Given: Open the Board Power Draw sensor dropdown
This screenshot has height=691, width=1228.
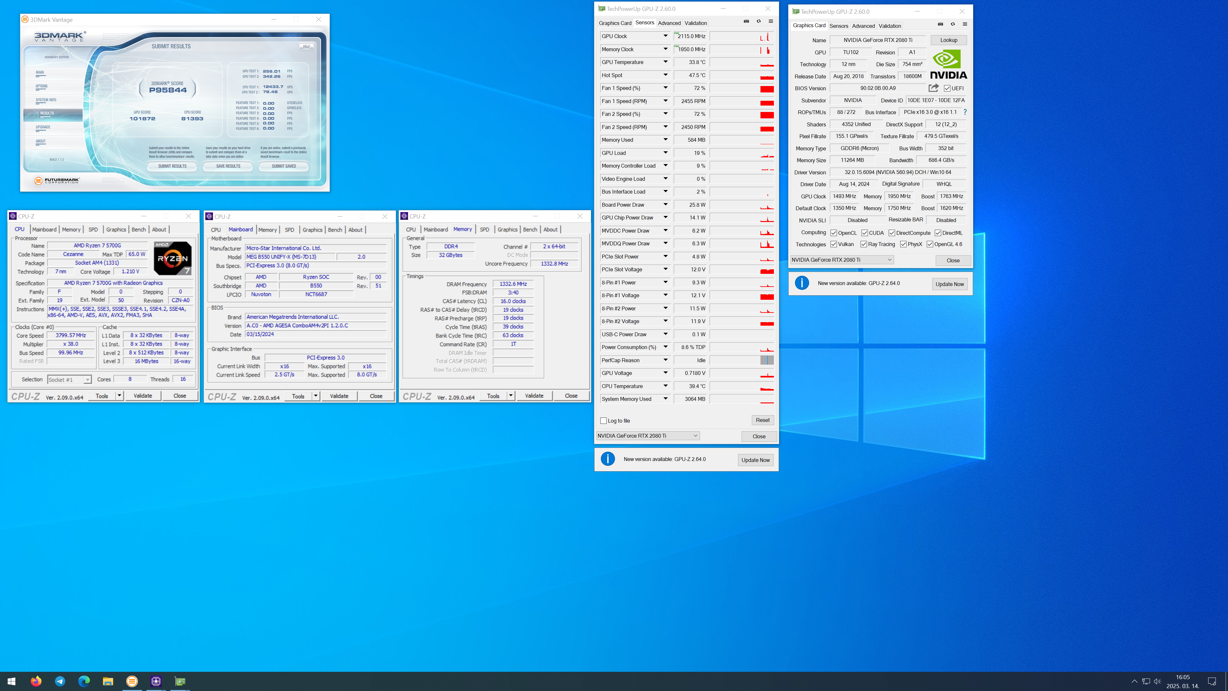Looking at the screenshot, I should (665, 205).
